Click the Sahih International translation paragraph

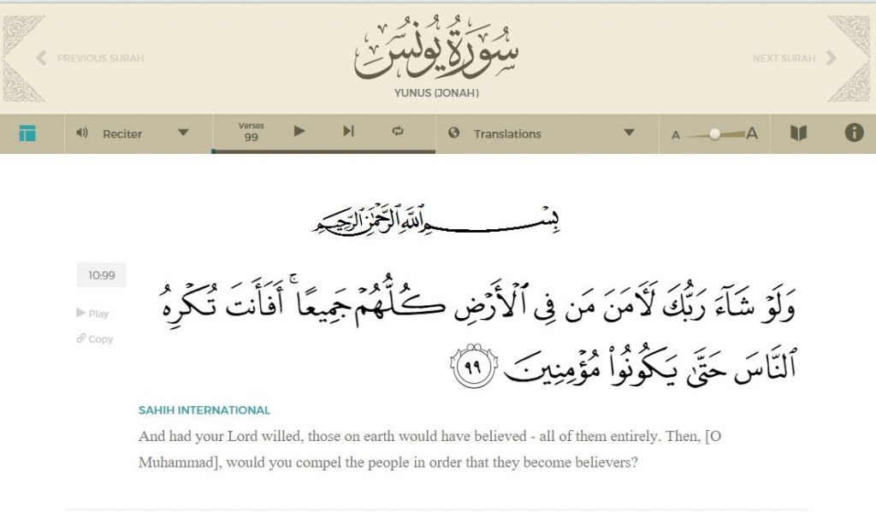click(429, 450)
